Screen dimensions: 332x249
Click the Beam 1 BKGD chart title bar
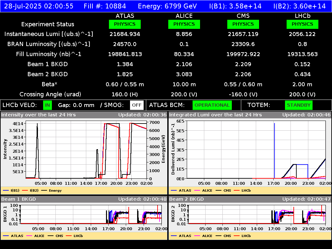84,199
